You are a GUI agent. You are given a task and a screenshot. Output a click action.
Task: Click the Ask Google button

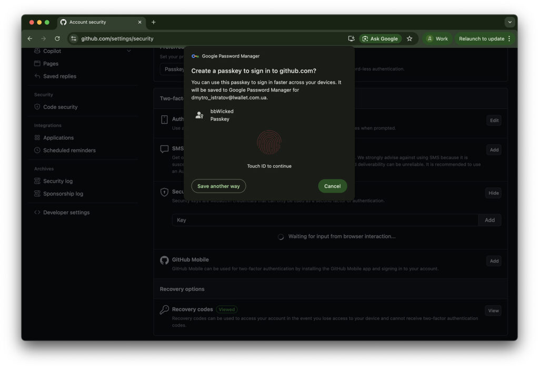(380, 38)
